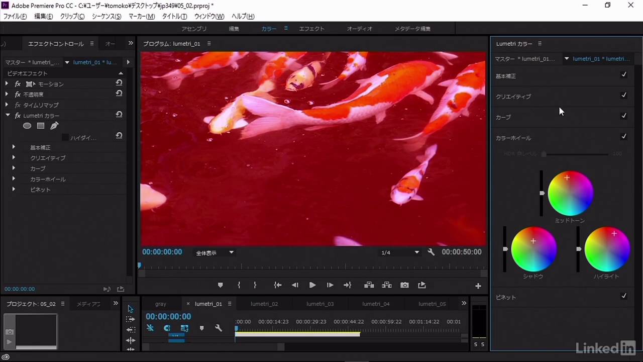The height and width of the screenshot is (362, 643).
Task: Mark Out point in program monitor
Action: click(255, 285)
